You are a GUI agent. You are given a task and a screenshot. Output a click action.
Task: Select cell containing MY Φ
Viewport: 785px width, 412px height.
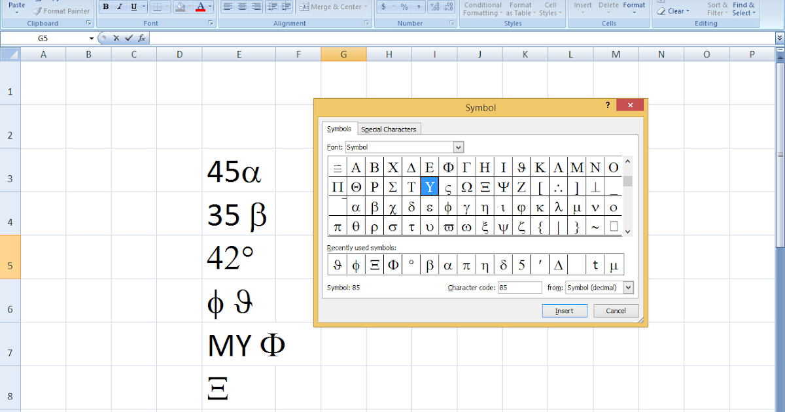[x=239, y=344]
